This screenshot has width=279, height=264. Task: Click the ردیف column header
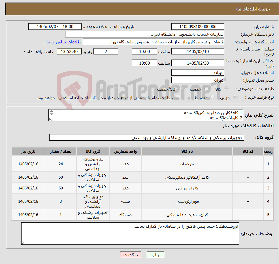268,152
